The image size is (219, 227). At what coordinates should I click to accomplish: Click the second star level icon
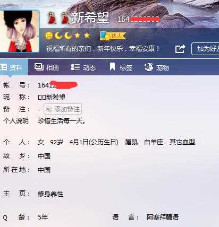tap(87, 36)
